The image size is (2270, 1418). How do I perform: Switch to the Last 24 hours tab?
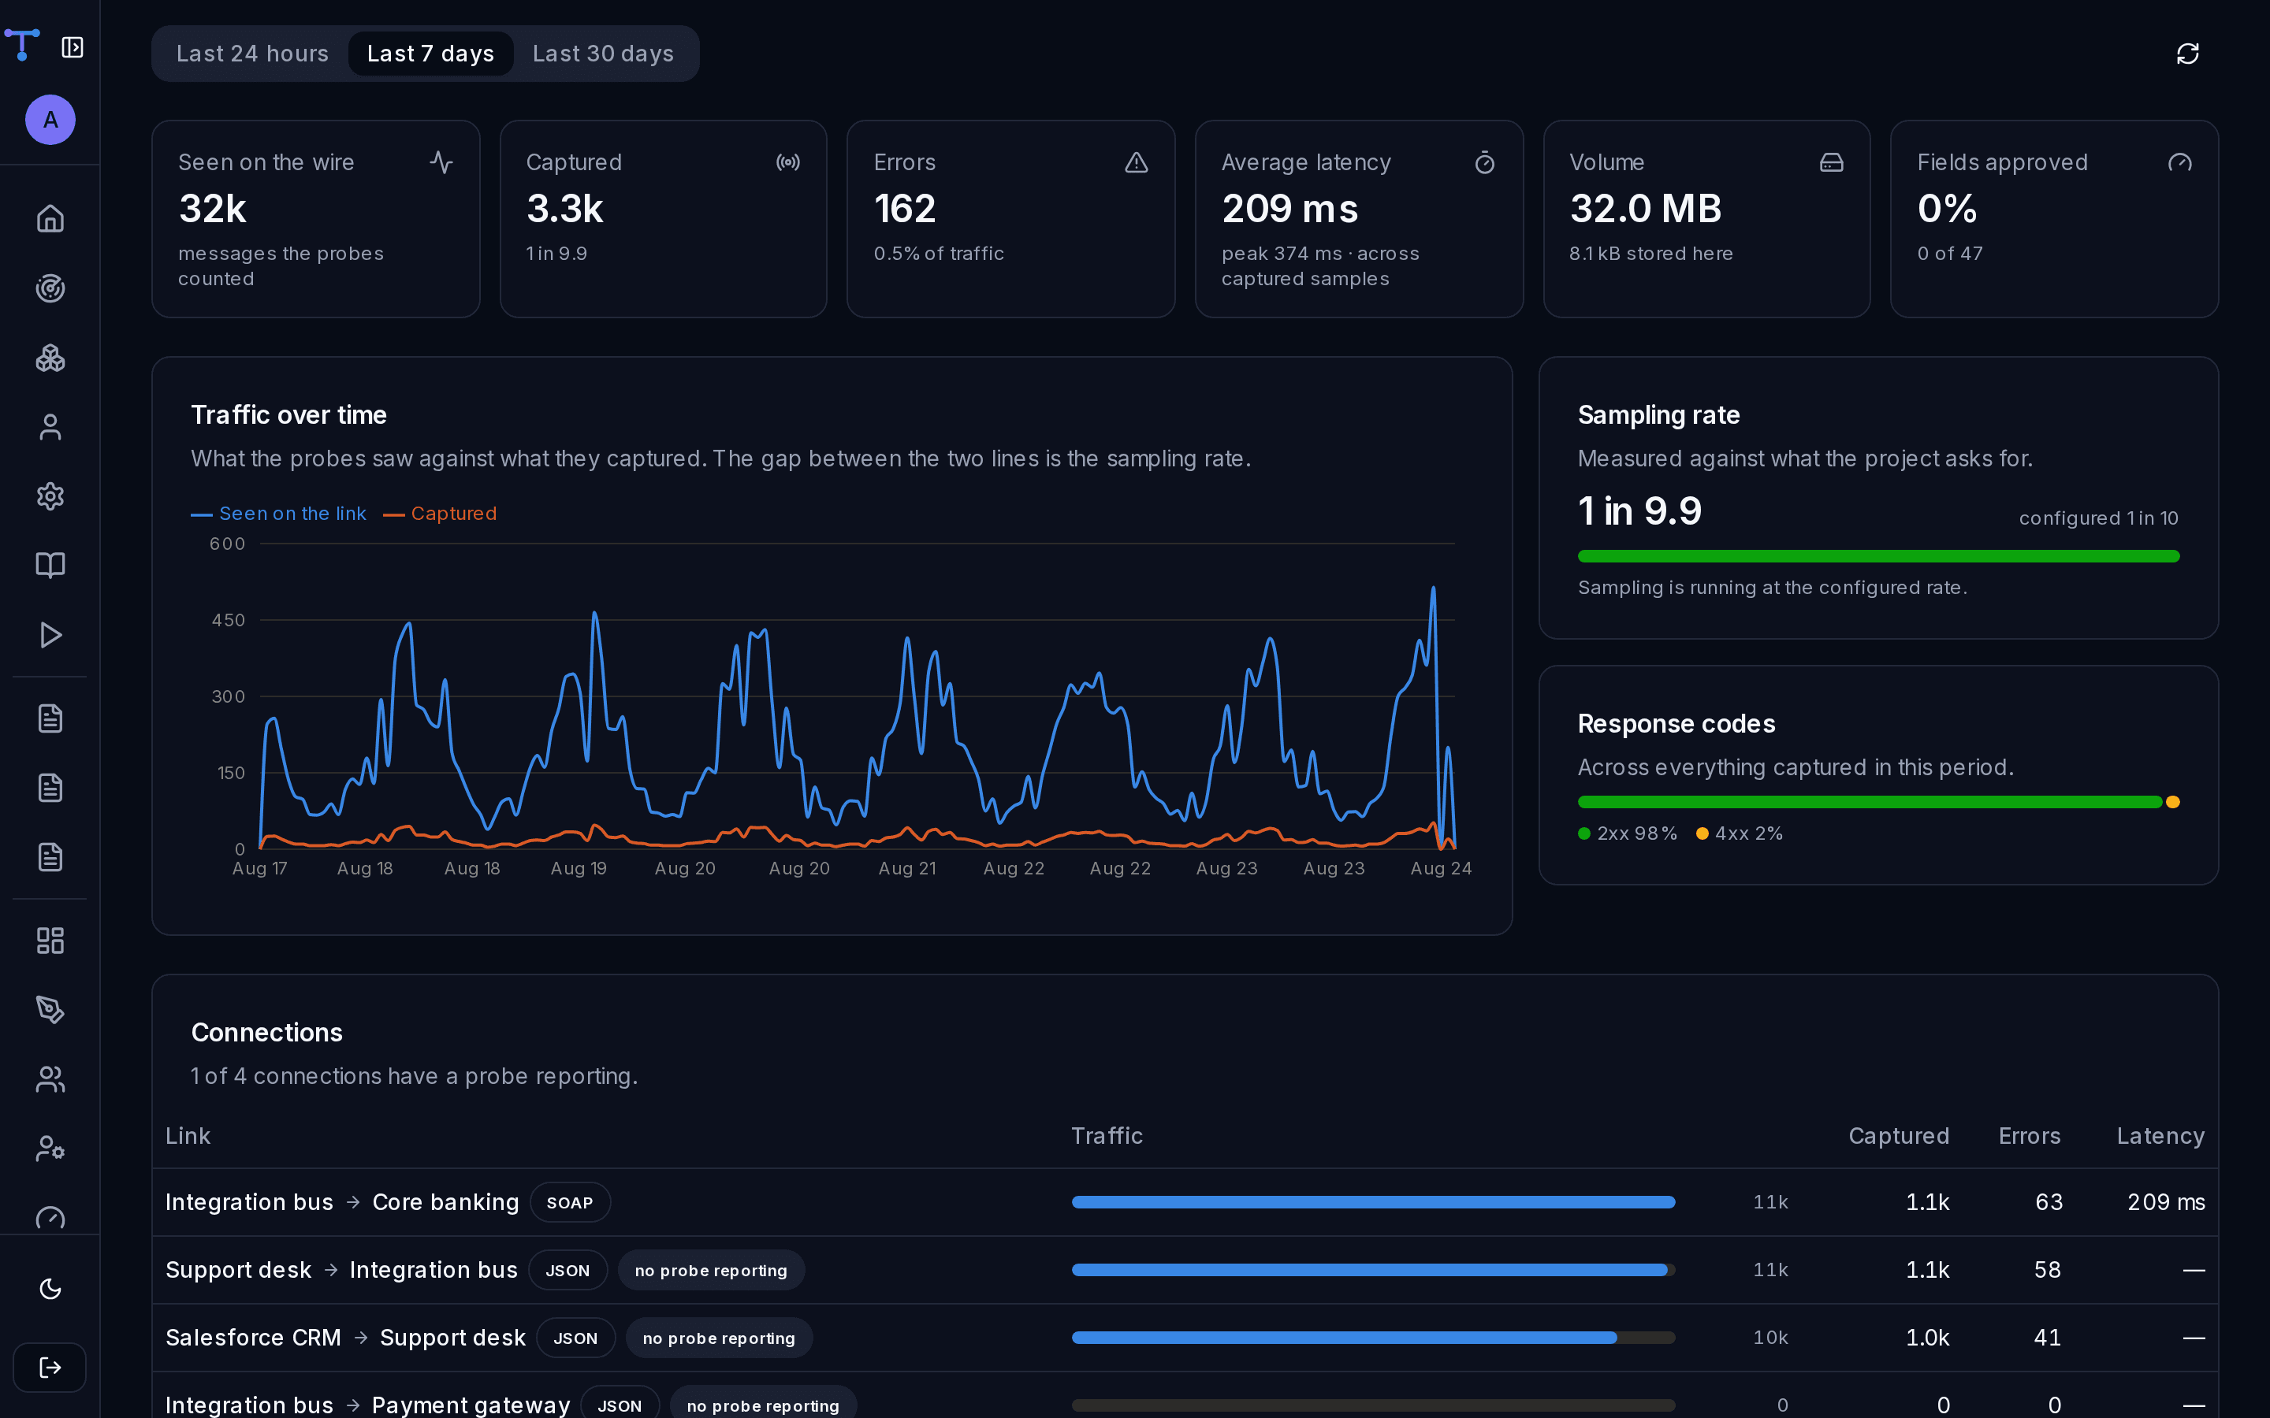point(252,54)
